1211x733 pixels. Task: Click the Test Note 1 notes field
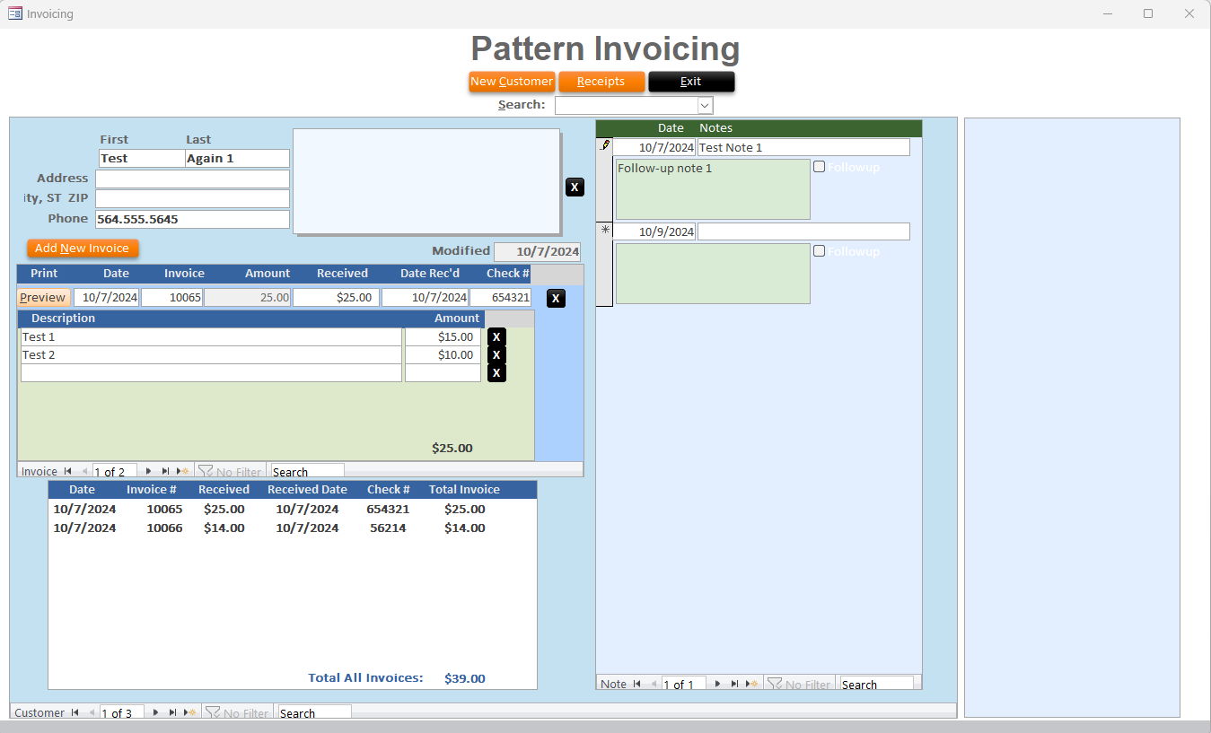tap(803, 147)
